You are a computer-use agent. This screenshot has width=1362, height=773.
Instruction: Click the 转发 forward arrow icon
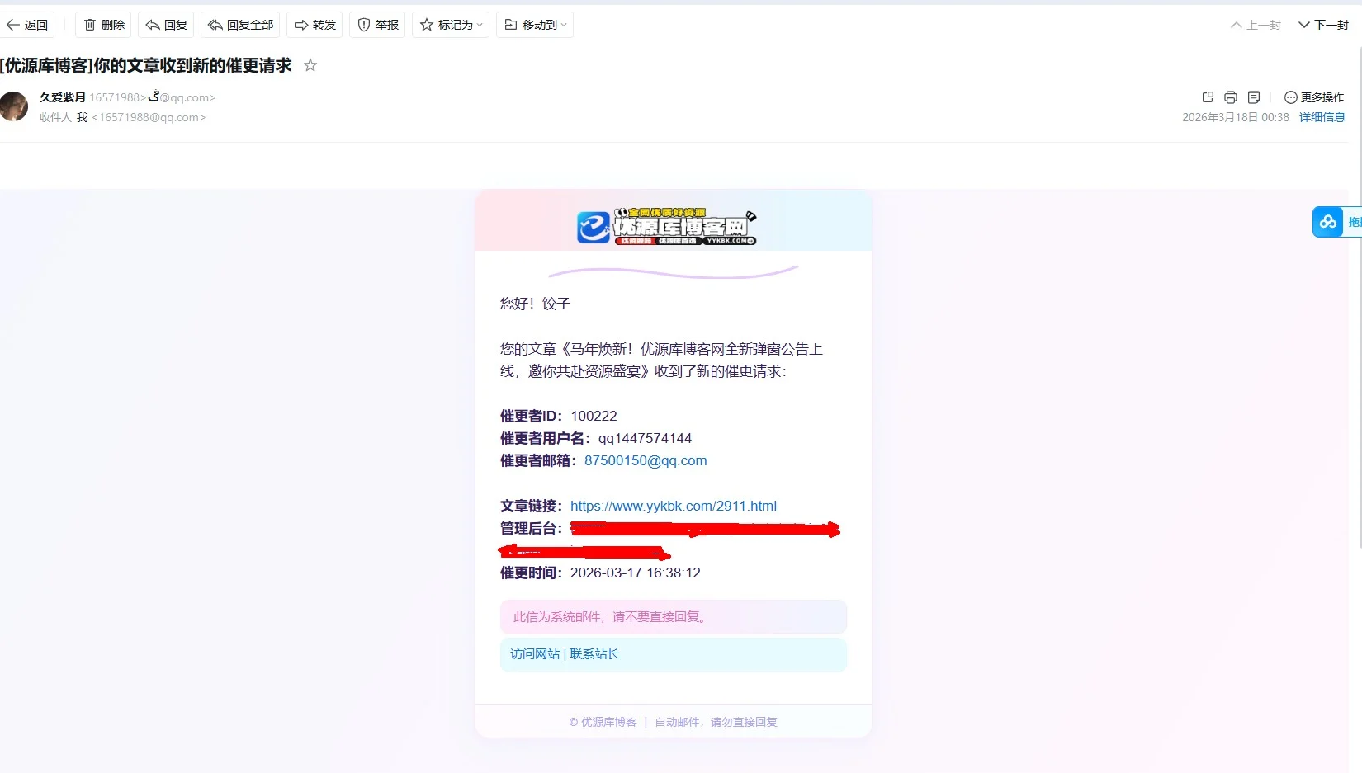click(300, 25)
